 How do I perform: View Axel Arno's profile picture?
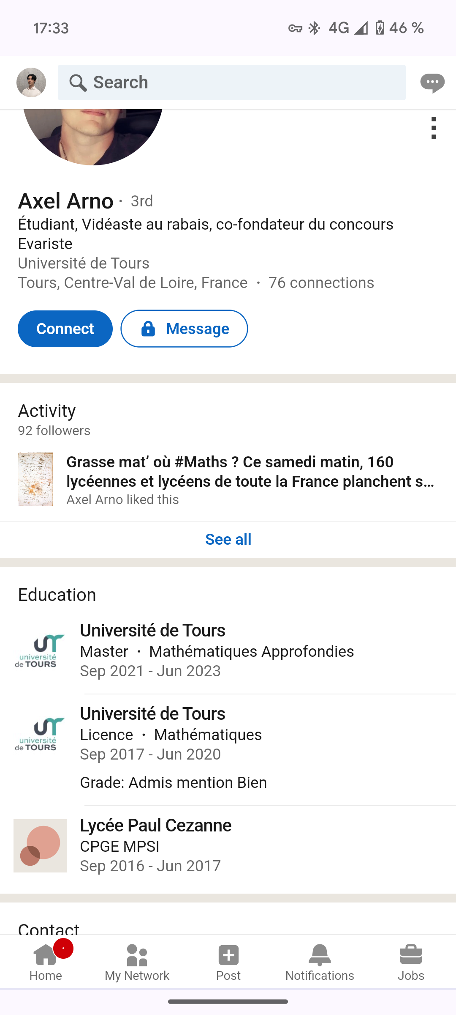pos(93,135)
